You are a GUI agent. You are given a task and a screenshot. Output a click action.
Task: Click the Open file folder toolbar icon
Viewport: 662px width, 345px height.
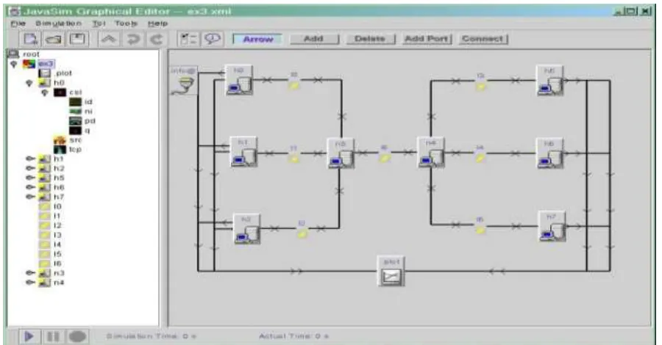point(54,39)
